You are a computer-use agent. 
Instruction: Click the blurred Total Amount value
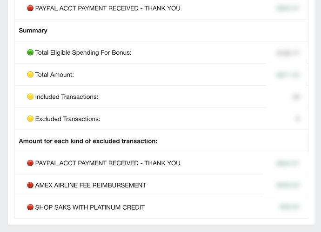click(x=288, y=75)
